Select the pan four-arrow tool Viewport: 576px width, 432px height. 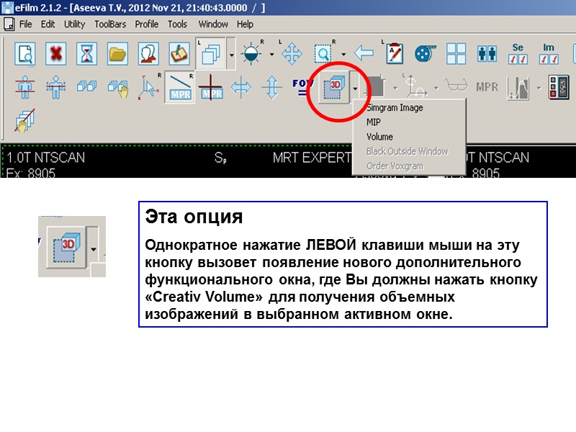point(292,54)
